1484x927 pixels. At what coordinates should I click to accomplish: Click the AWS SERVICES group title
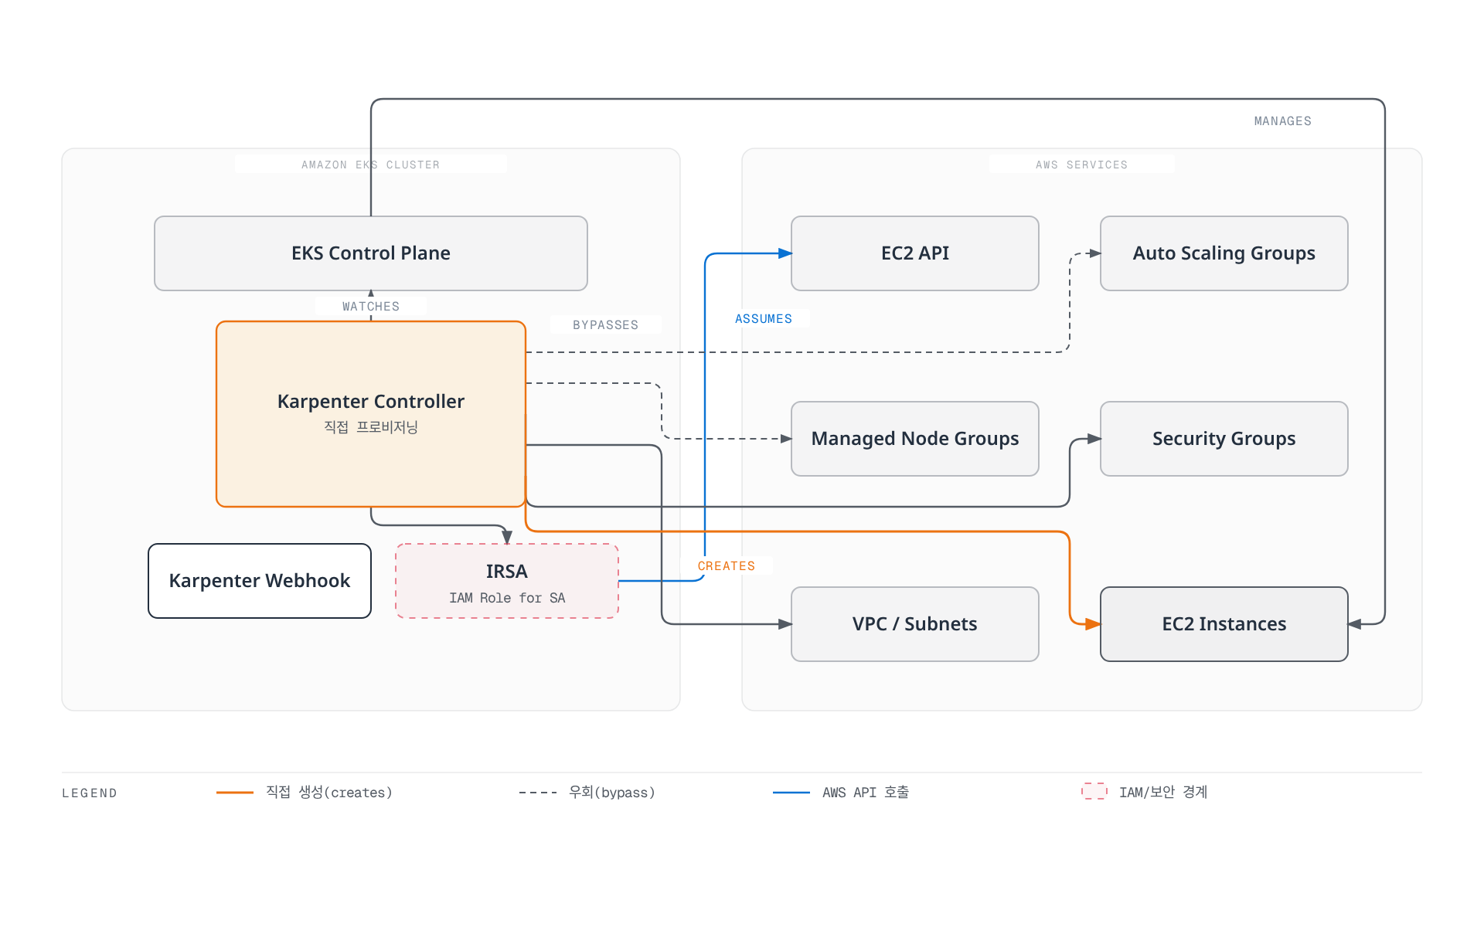[1082, 165]
